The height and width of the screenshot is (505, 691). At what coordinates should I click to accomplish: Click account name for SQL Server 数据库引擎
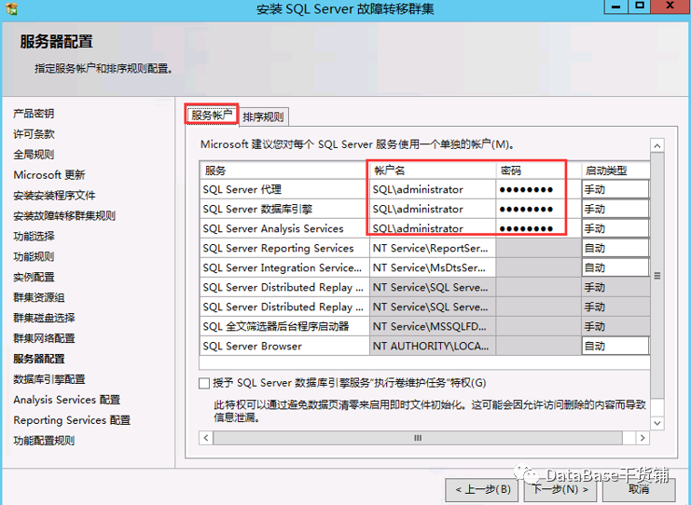[x=433, y=209]
